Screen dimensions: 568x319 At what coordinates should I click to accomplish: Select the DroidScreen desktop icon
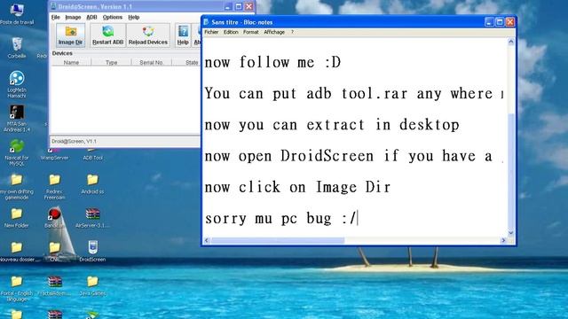[x=92, y=252]
